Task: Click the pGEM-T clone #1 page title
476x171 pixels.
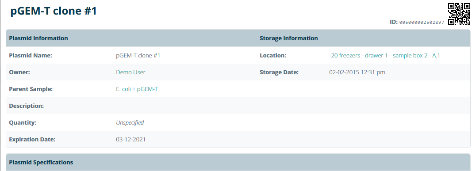Action: [54, 11]
